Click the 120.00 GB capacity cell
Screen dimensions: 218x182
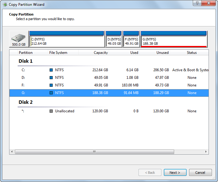(x=100, y=111)
